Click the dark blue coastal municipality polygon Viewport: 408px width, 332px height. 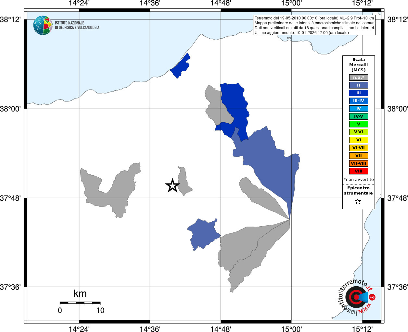click(181, 66)
